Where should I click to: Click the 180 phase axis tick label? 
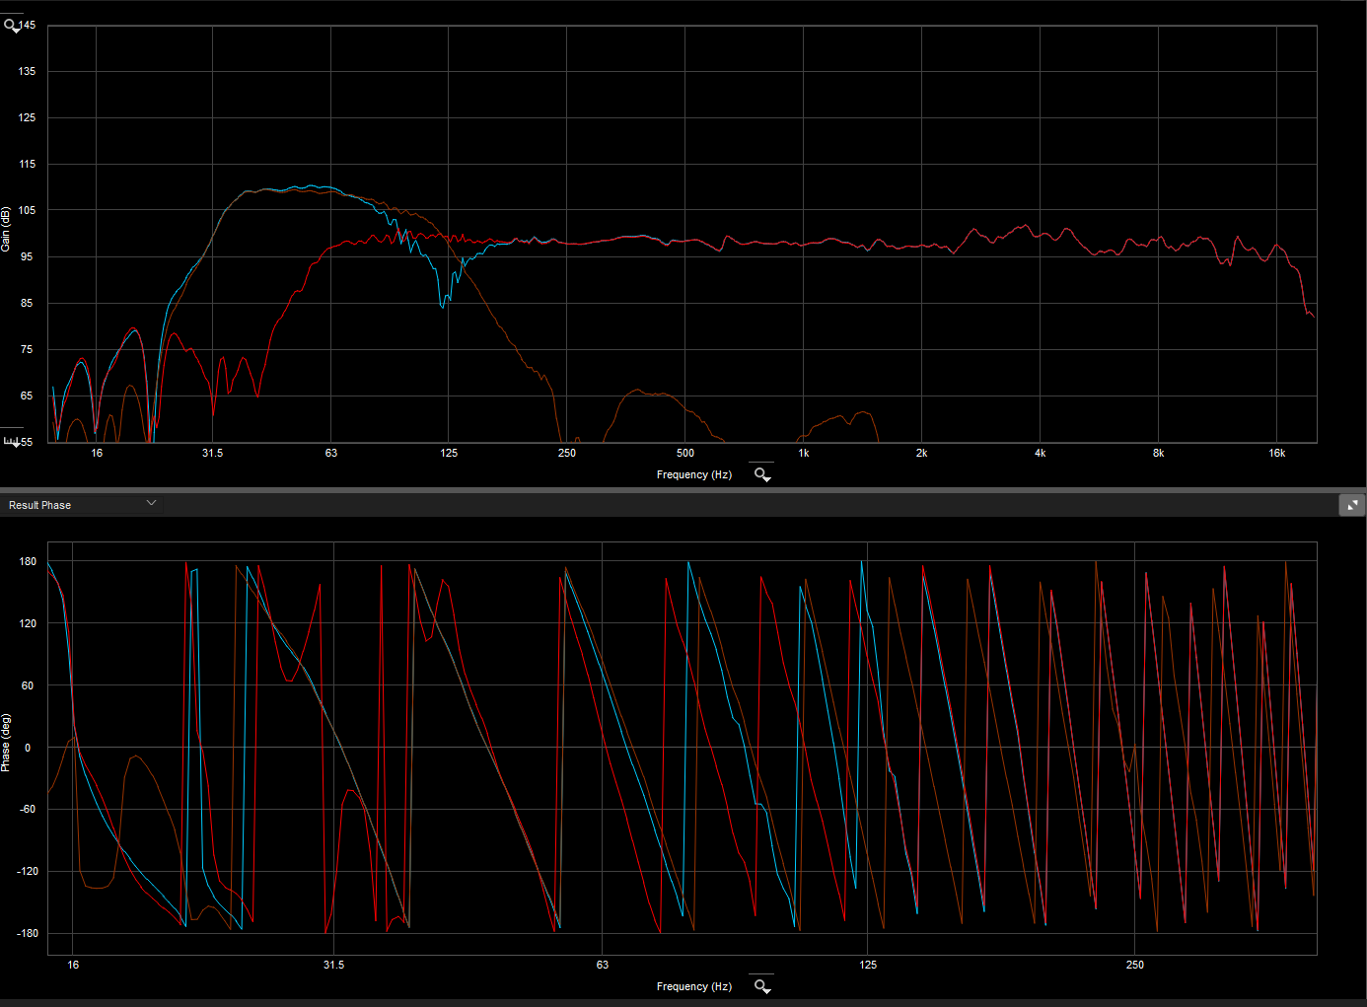(28, 561)
